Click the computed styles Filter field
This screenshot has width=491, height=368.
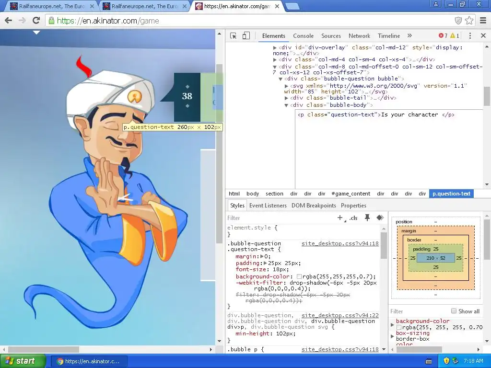(418, 311)
